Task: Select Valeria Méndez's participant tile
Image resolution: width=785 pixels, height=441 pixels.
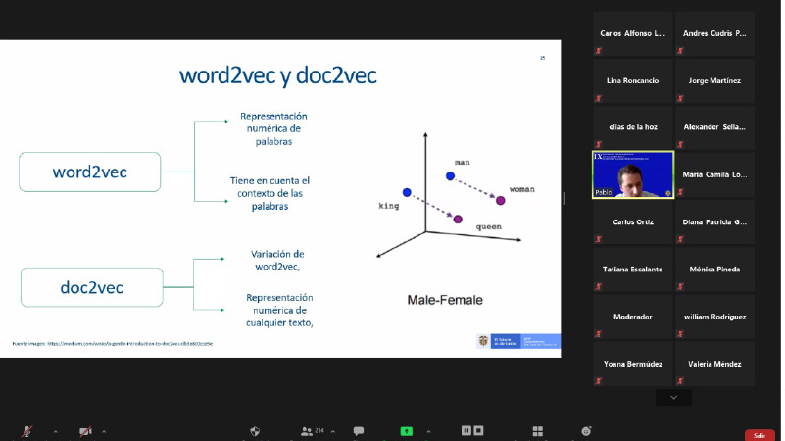Action: 714,364
